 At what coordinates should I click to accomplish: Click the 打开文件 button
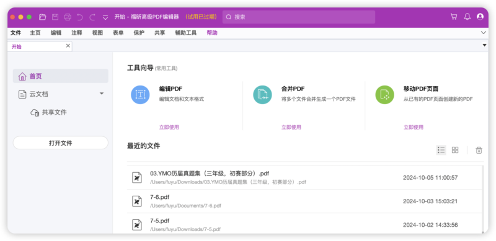click(x=60, y=143)
